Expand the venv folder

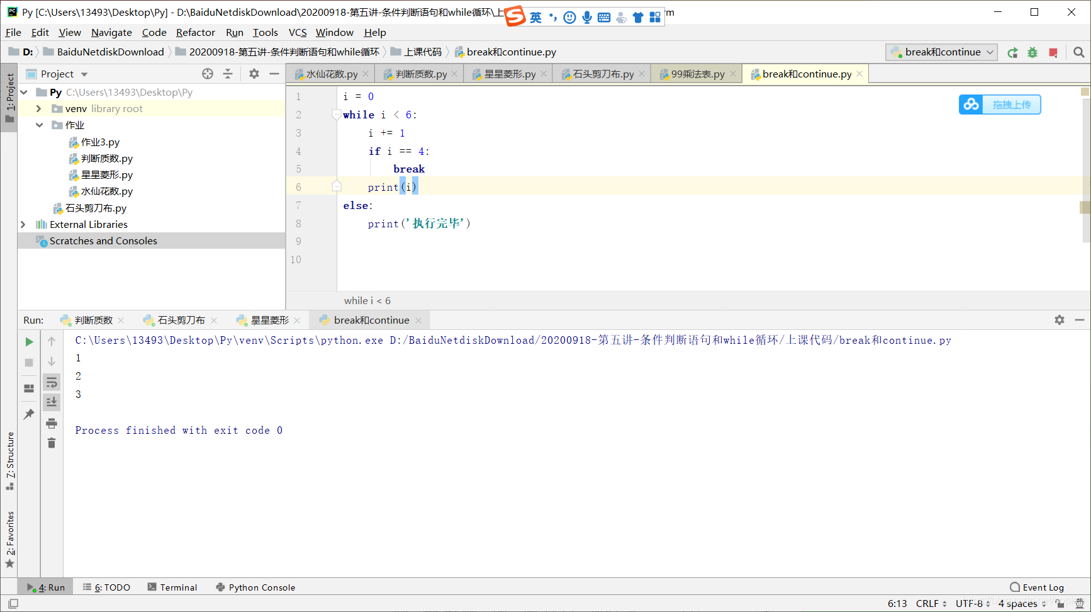[x=39, y=109]
